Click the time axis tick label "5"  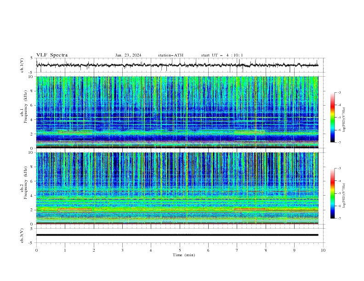click(180, 250)
